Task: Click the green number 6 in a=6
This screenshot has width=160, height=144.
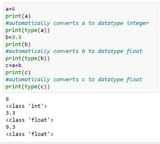Action: click(x=14, y=9)
